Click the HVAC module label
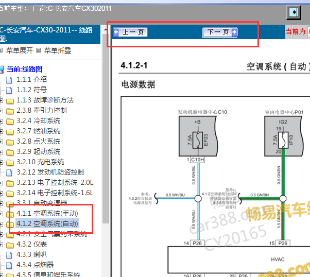This screenshot has width=310, height=277. pos(278,259)
